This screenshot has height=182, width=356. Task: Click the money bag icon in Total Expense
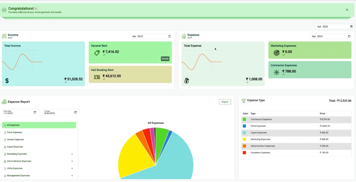186,80
